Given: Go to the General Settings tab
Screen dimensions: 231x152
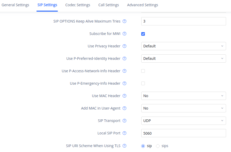Looking at the screenshot, I should coord(15,5).
